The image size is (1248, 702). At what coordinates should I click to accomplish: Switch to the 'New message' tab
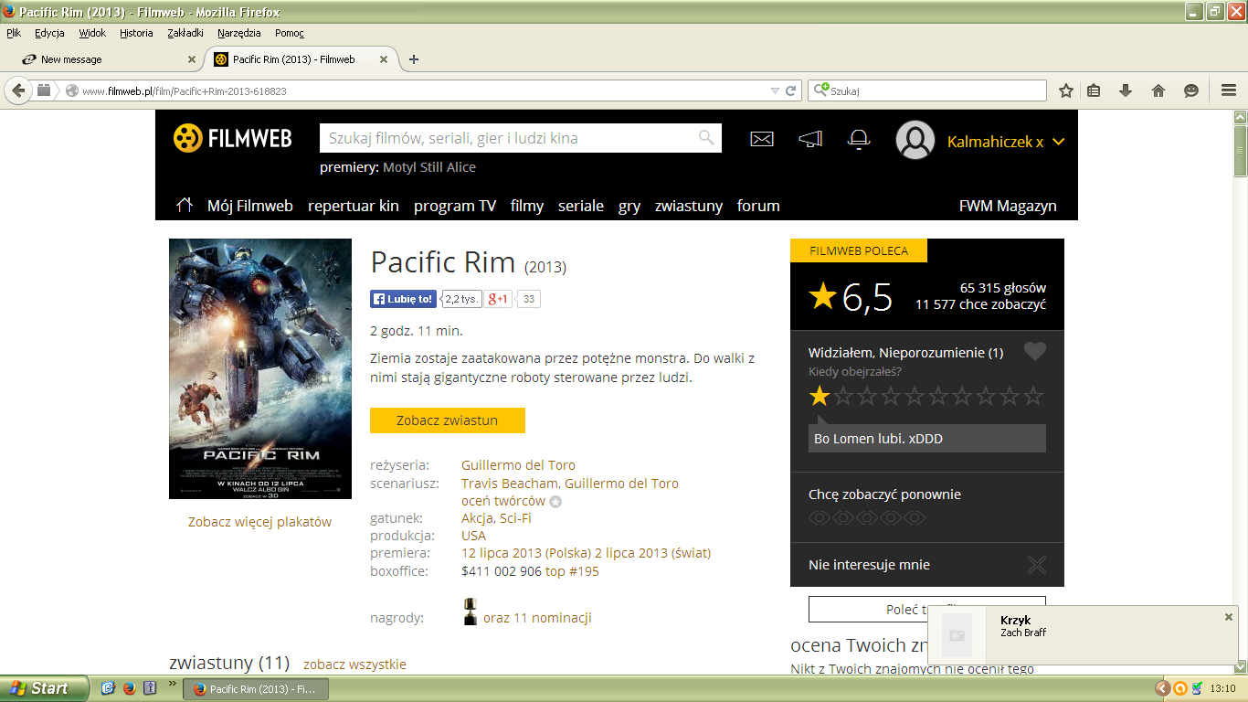pyautogui.click(x=71, y=59)
